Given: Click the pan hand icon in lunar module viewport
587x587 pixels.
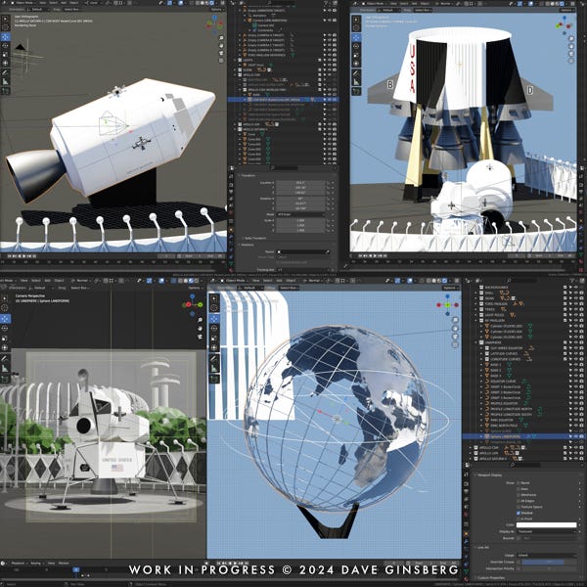Looking at the screenshot, I should [x=201, y=329].
